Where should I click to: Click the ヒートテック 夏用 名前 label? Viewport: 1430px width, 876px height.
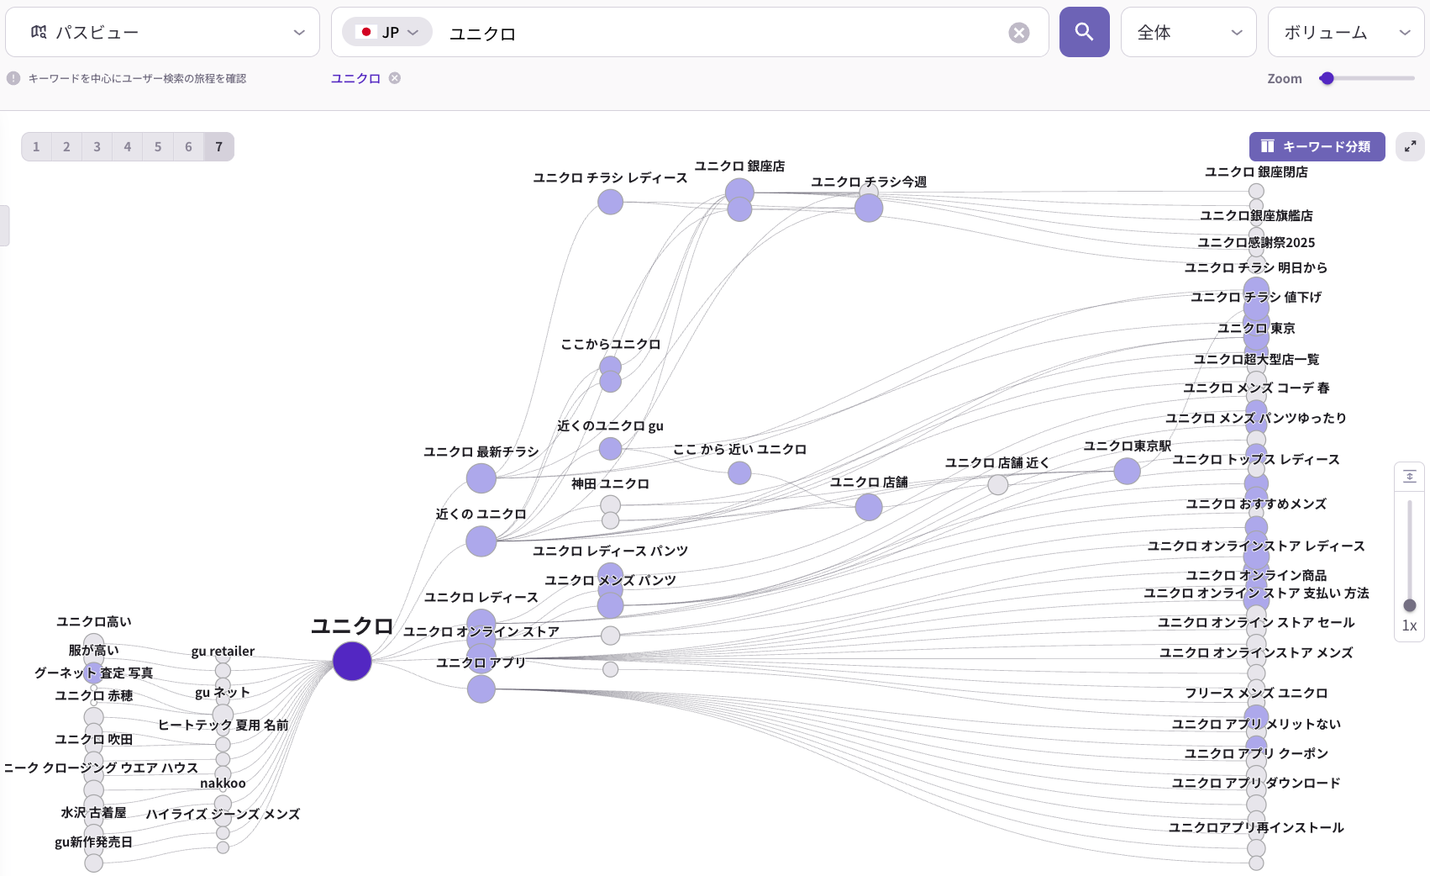coord(223,726)
